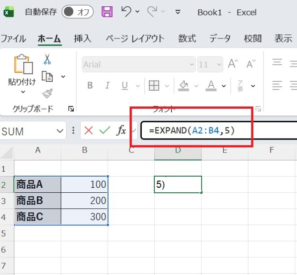Open the Undo history dropdown arrow
This screenshot has width=297, height=275.
coord(137,12)
